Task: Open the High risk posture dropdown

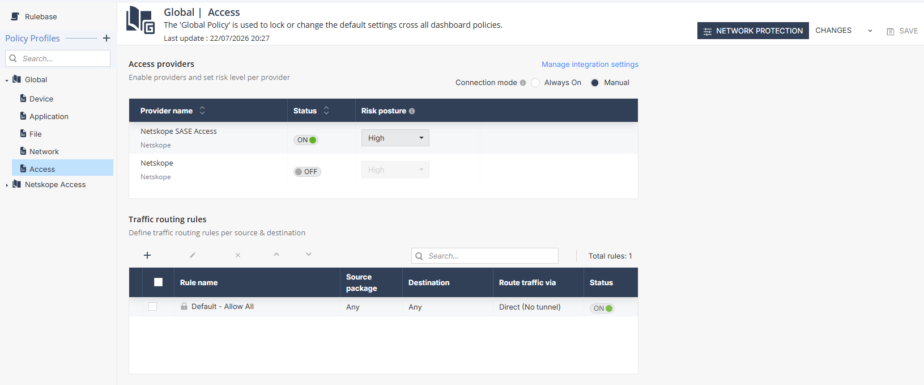Action: click(x=395, y=138)
